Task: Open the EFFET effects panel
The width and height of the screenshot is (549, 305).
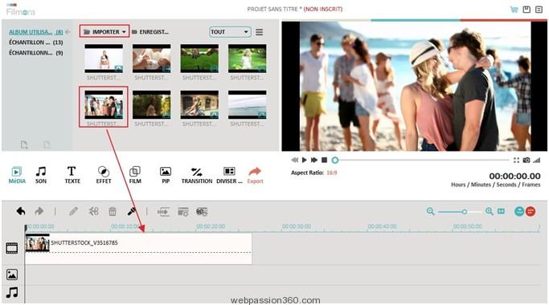Action: pos(103,175)
